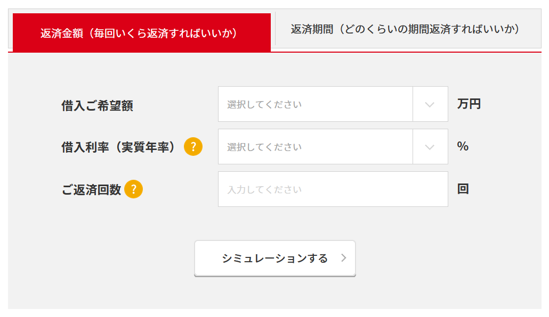
Task: Click the right arrow icon on シミュレーションする
Action: pyautogui.click(x=344, y=258)
